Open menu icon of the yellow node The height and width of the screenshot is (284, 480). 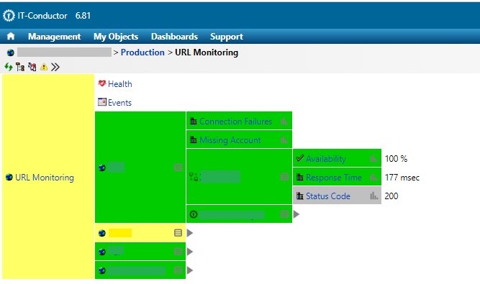[x=178, y=233]
